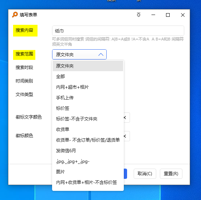The height and width of the screenshot is (200, 201).
Task: Click the 搜索内容 text field containing 纸巾
Action: 118,31
